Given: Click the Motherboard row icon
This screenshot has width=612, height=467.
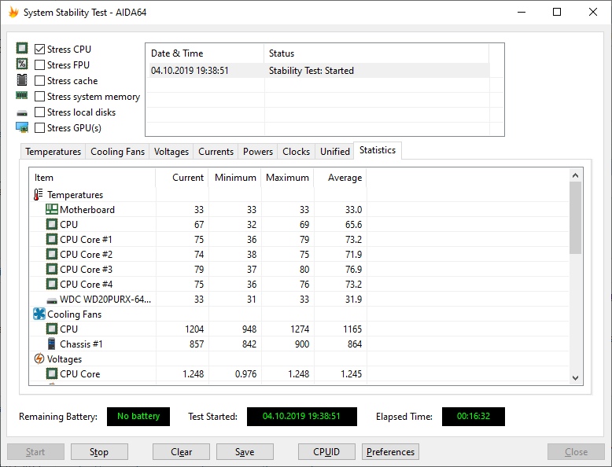Looking at the screenshot, I should tap(51, 209).
